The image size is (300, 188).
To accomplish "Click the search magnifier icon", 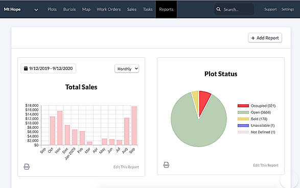I will click(x=218, y=9).
